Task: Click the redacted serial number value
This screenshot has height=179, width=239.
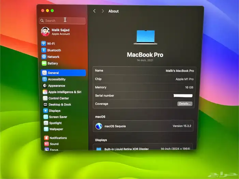Action: coord(183,95)
